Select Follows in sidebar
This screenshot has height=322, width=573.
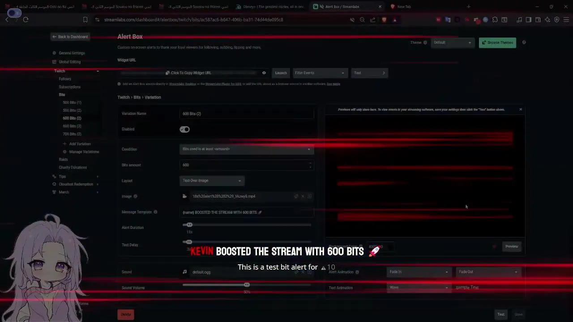coord(65,79)
